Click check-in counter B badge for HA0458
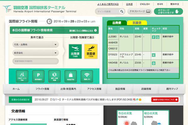 pyautogui.click(x=154, y=63)
